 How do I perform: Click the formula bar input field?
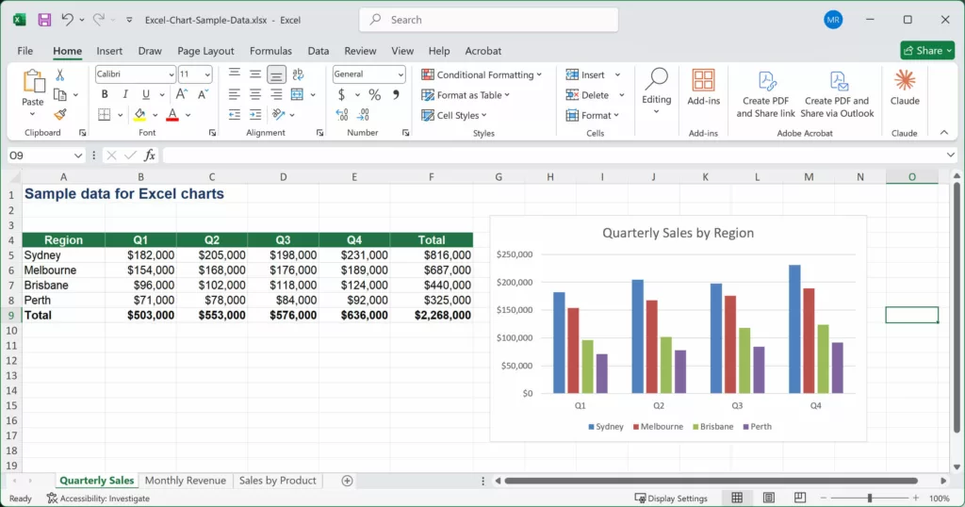click(x=554, y=155)
